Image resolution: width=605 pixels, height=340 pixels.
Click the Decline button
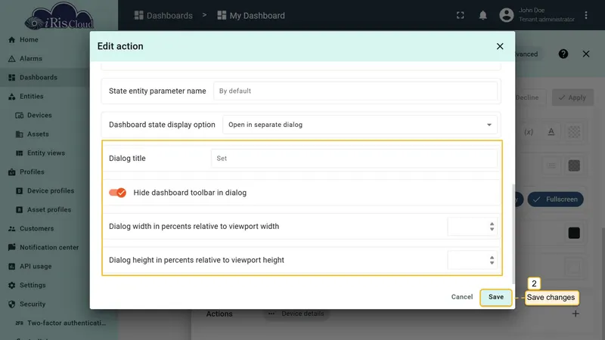pos(527,97)
